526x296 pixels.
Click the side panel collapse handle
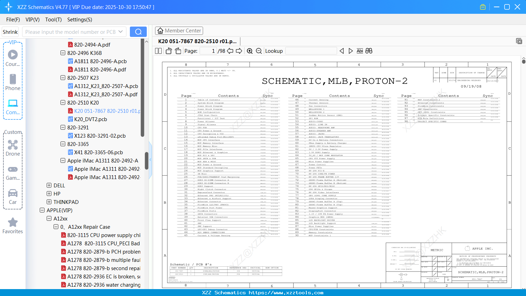pos(150,159)
